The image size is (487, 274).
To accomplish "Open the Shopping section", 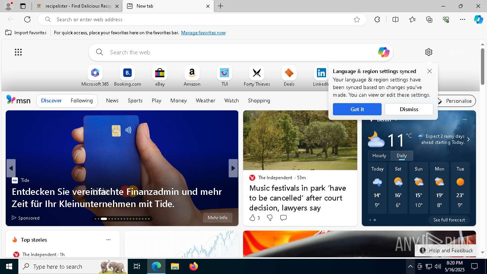I will point(259,100).
